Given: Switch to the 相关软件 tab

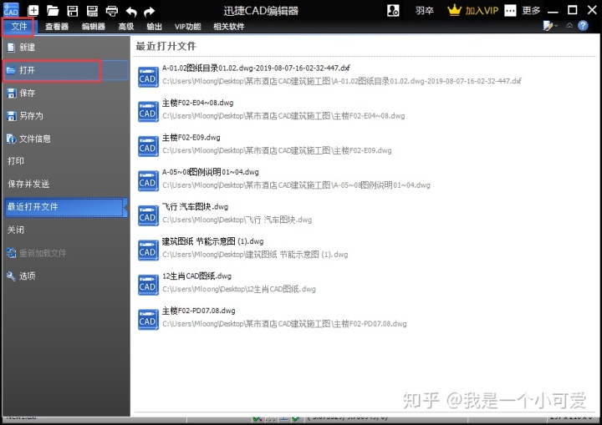Looking at the screenshot, I should pyautogui.click(x=229, y=27).
